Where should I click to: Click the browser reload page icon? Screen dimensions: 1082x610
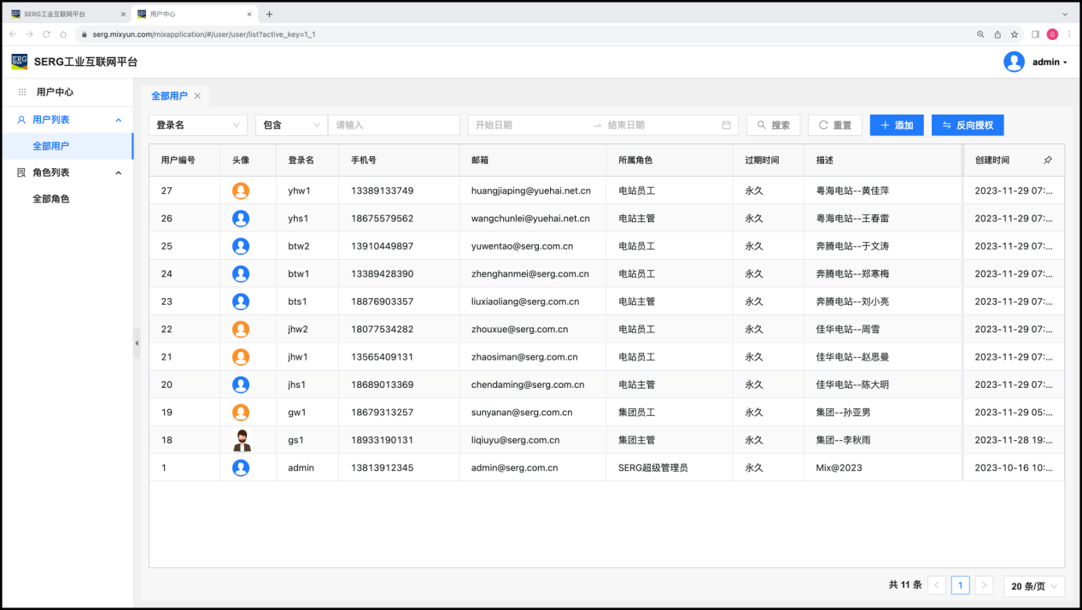[x=46, y=34]
